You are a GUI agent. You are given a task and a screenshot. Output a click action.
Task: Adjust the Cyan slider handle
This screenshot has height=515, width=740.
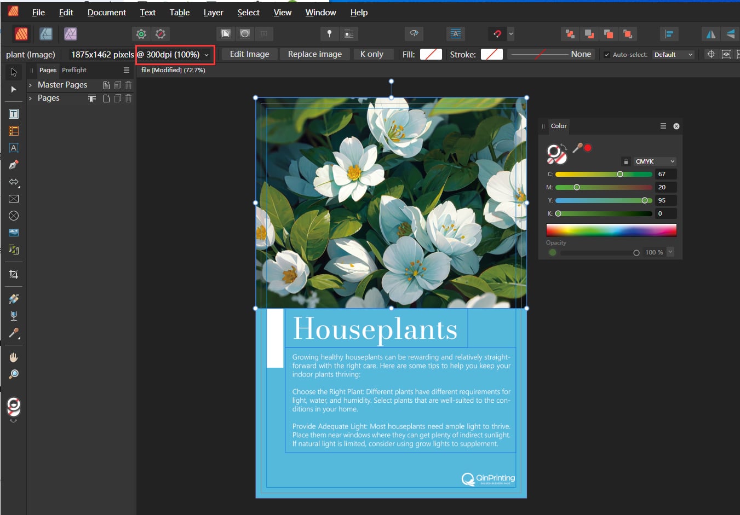click(x=620, y=174)
